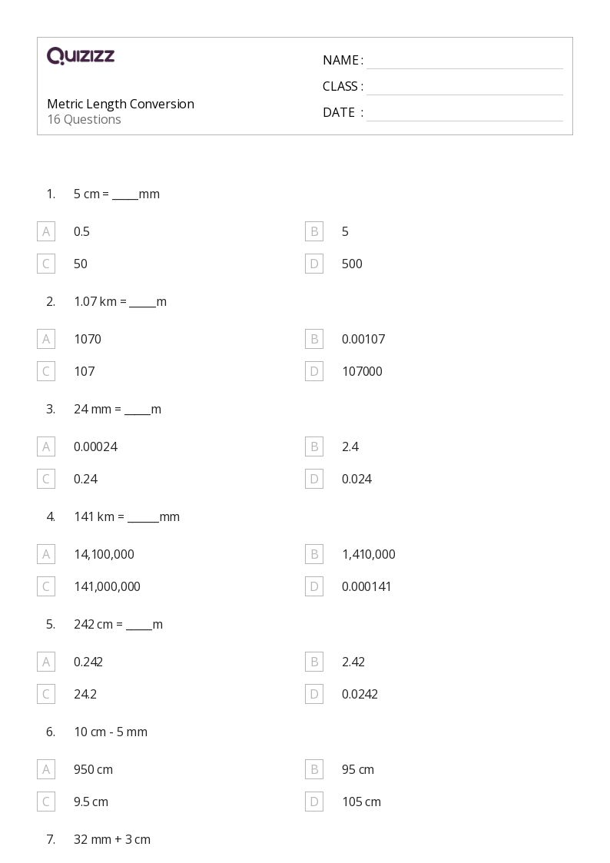The height and width of the screenshot is (863, 610).
Task: Select option A box for question 1
Action: coord(46,231)
